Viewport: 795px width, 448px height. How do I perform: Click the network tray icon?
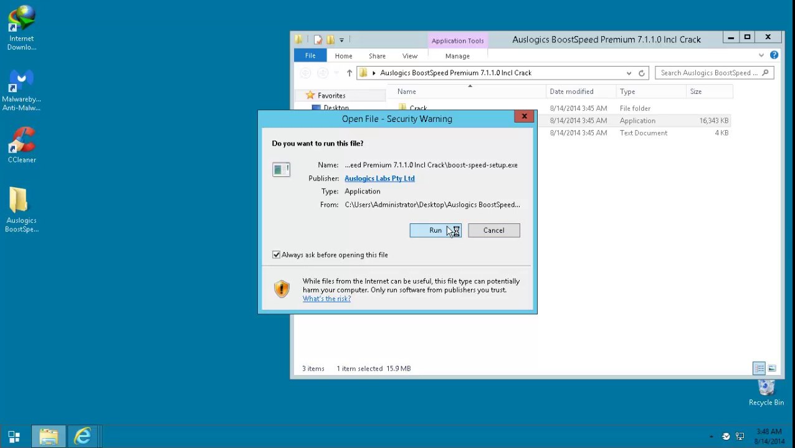(740, 437)
